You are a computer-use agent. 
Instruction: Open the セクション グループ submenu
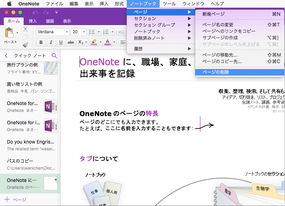pos(161,25)
